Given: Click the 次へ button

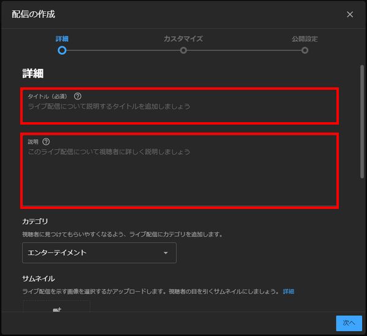Looking at the screenshot, I should (349, 323).
